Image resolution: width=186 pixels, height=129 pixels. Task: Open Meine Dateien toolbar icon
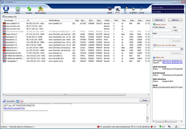[x=40, y=10]
